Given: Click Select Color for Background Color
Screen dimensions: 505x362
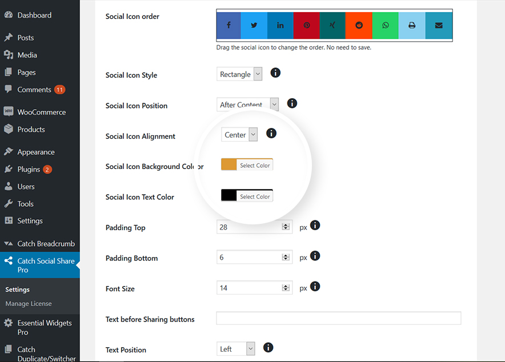Looking at the screenshot, I should 255,166.
